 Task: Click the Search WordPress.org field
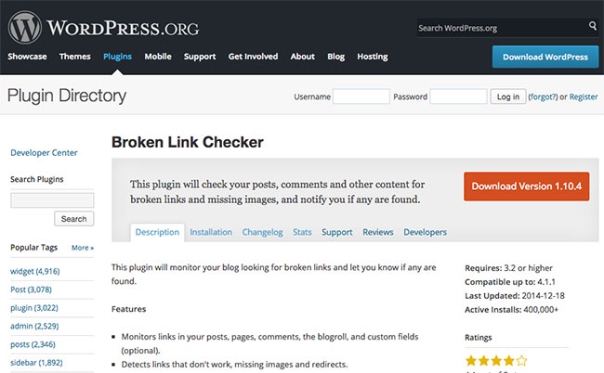pos(501,28)
